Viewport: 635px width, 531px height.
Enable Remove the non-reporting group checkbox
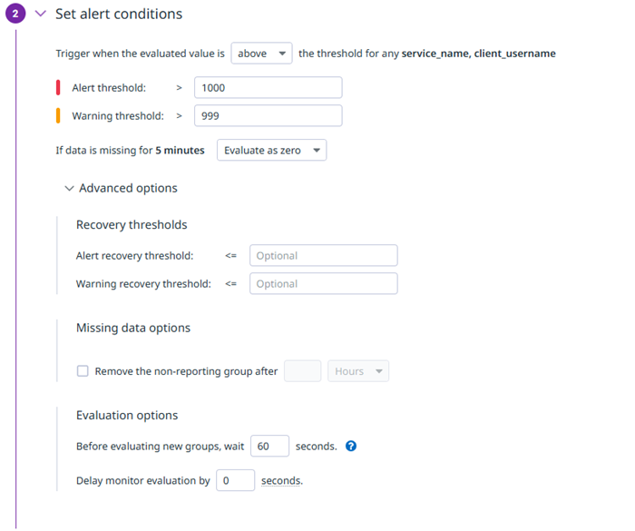83,371
